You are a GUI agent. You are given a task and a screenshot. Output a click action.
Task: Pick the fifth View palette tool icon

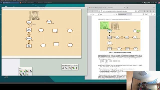click(76, 68)
